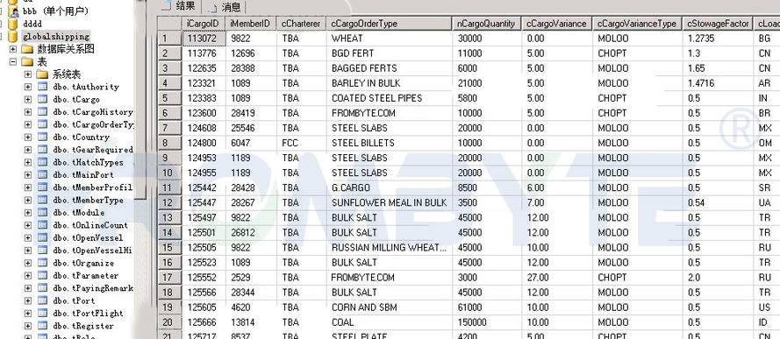Viewport: 780px width, 339px height.
Task: Select the dbo.tOpenVessel tree item
Action: pyautogui.click(x=88, y=237)
